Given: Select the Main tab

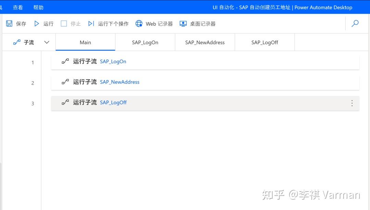Looking at the screenshot, I should (x=85, y=42).
